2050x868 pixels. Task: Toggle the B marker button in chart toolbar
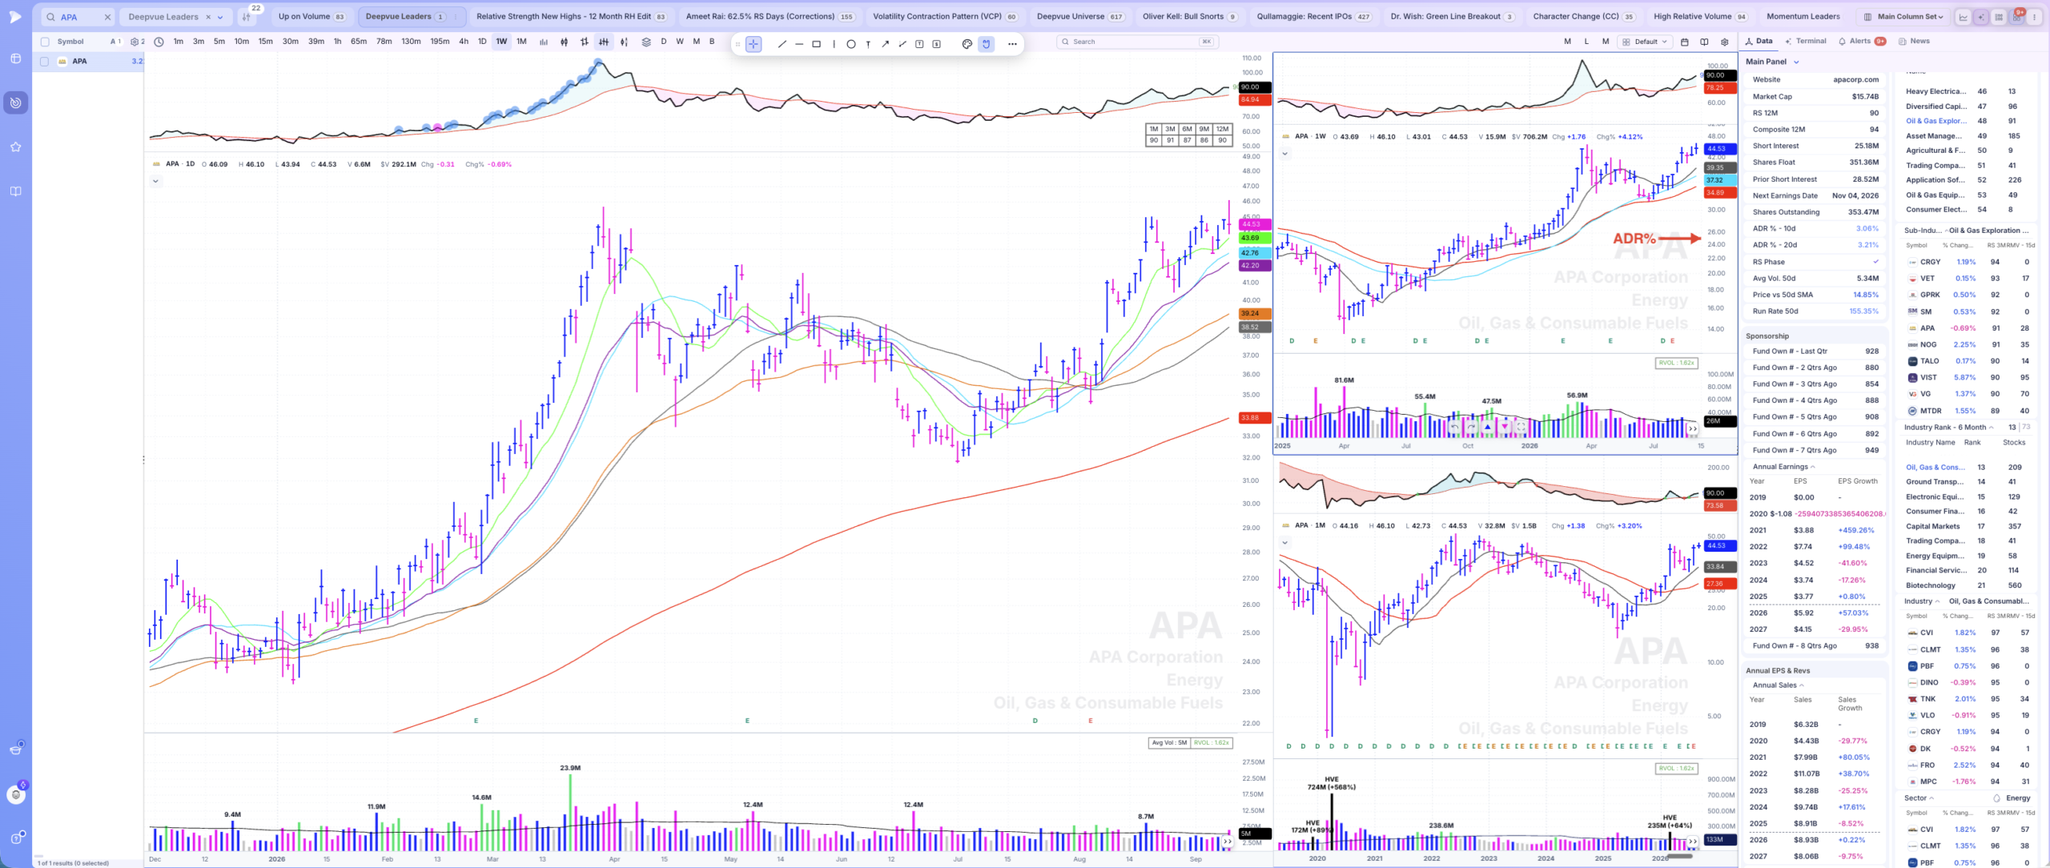point(712,42)
